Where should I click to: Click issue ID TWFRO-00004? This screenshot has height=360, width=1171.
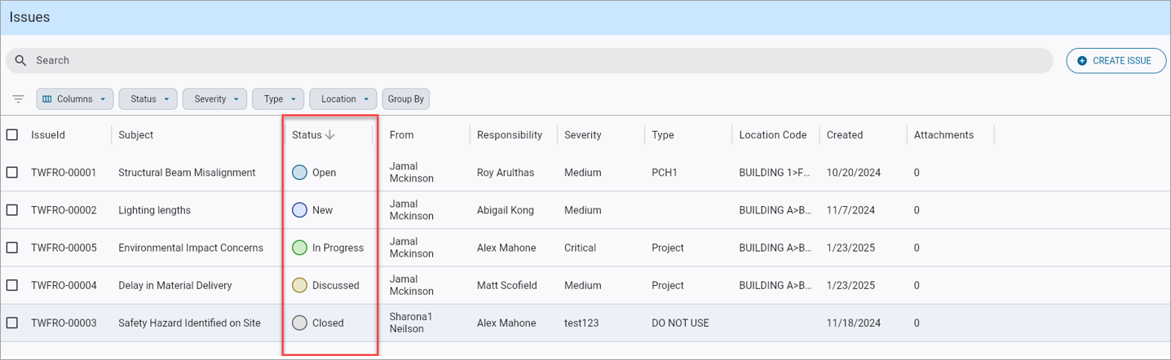(64, 285)
